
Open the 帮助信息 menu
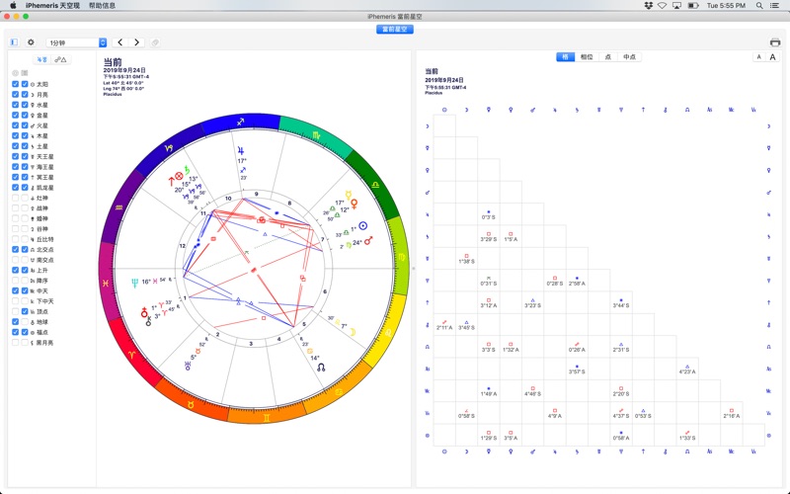pyautogui.click(x=102, y=5)
